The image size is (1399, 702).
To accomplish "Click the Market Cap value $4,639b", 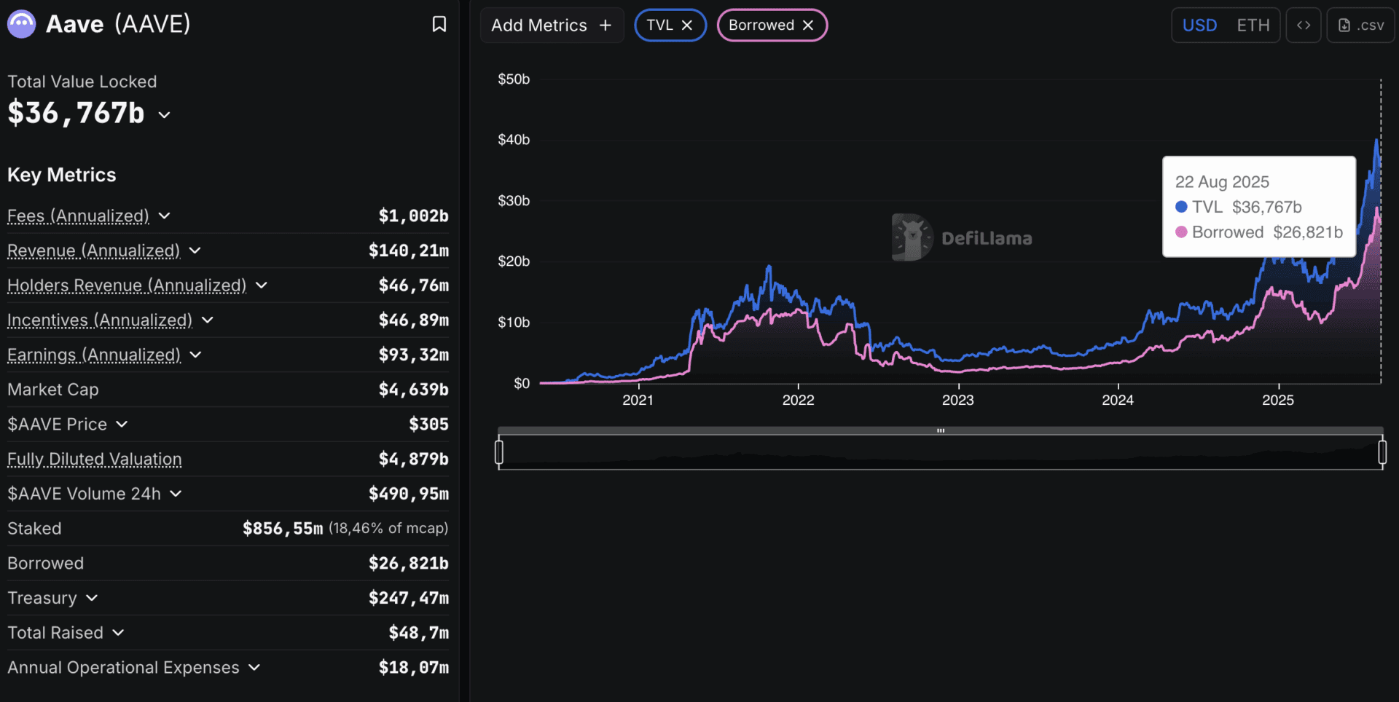I will 414,390.
